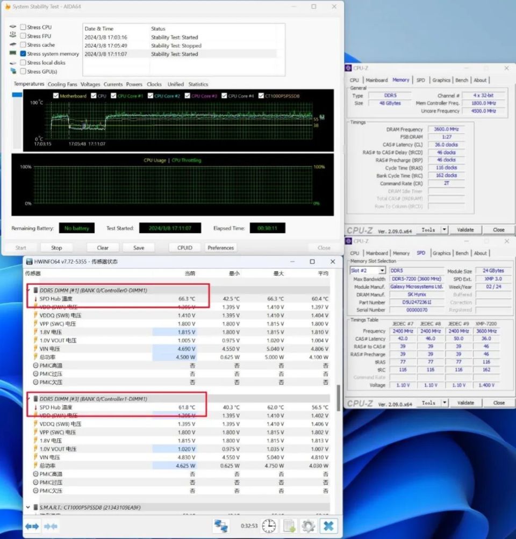Image resolution: width=516 pixels, height=539 pixels.
Task: Reset sensor values with clock icon
Action: tap(269, 526)
